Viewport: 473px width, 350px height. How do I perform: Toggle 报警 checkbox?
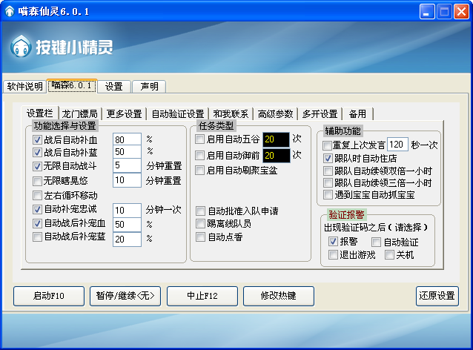[333, 242]
